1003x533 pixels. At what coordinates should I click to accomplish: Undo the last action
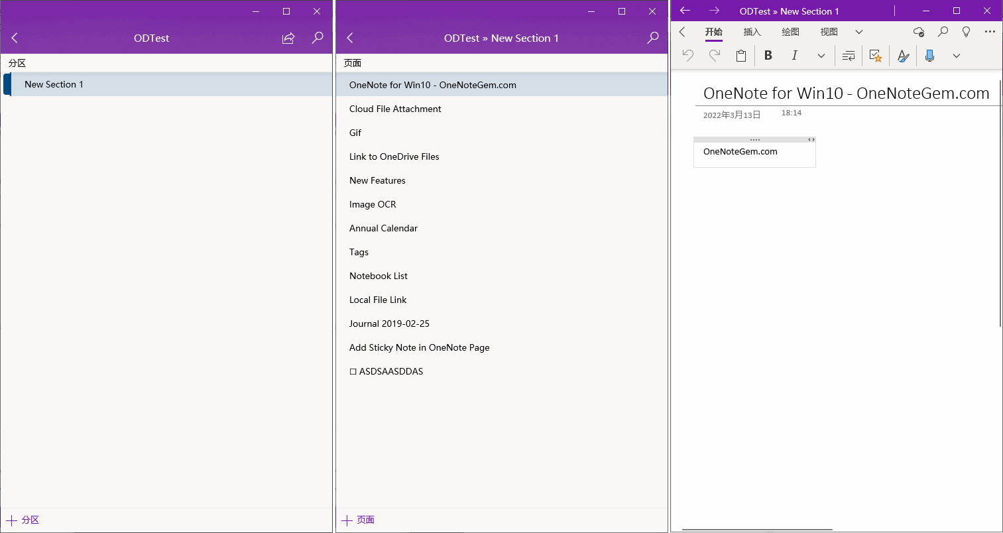688,56
